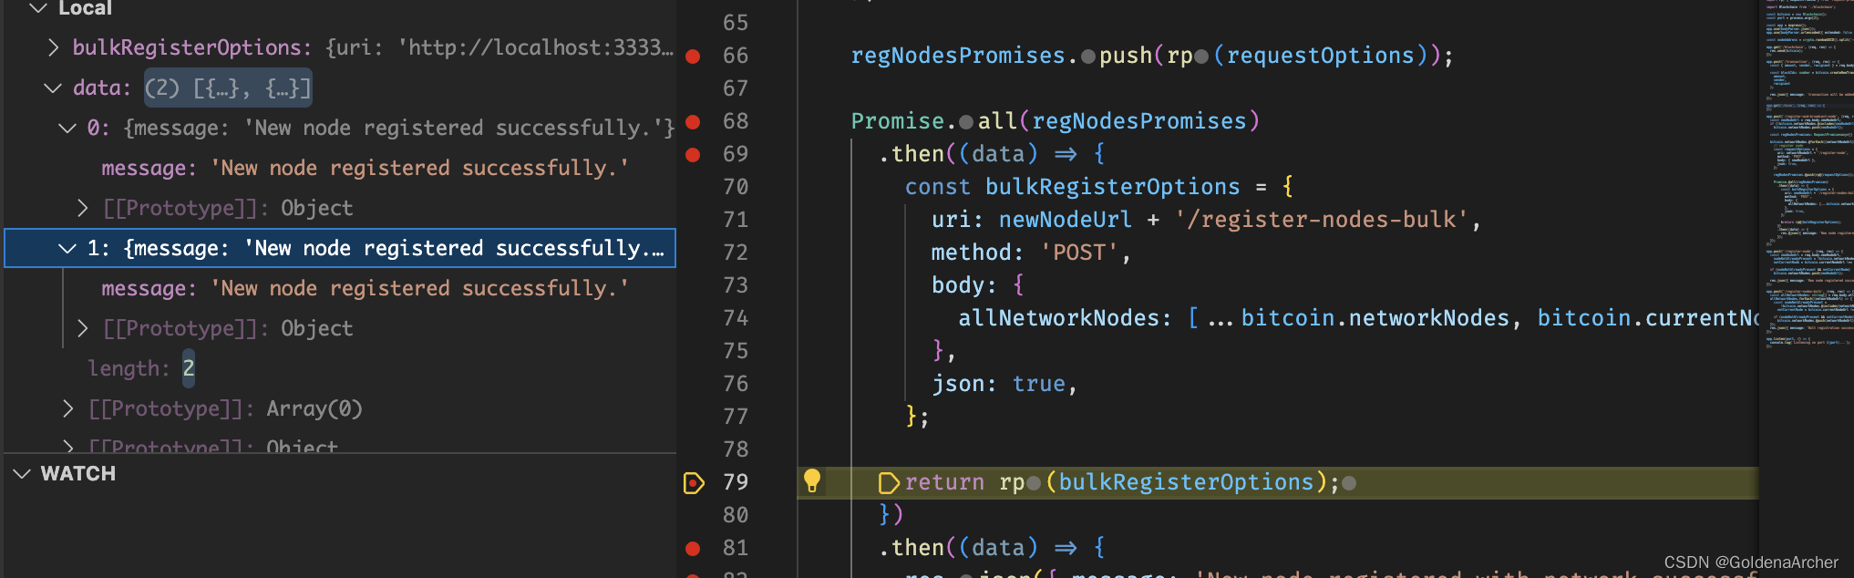The width and height of the screenshot is (1854, 578).
Task: Select message value under item 0
Action: (420, 169)
